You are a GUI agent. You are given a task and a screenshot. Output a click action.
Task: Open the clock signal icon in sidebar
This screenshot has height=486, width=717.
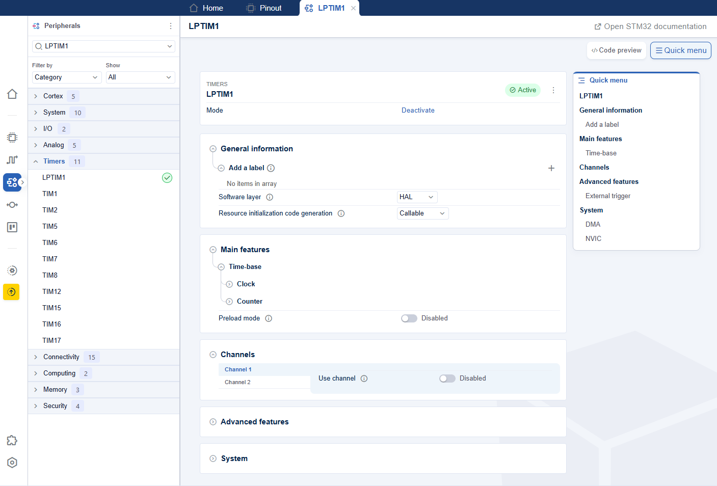(12, 160)
